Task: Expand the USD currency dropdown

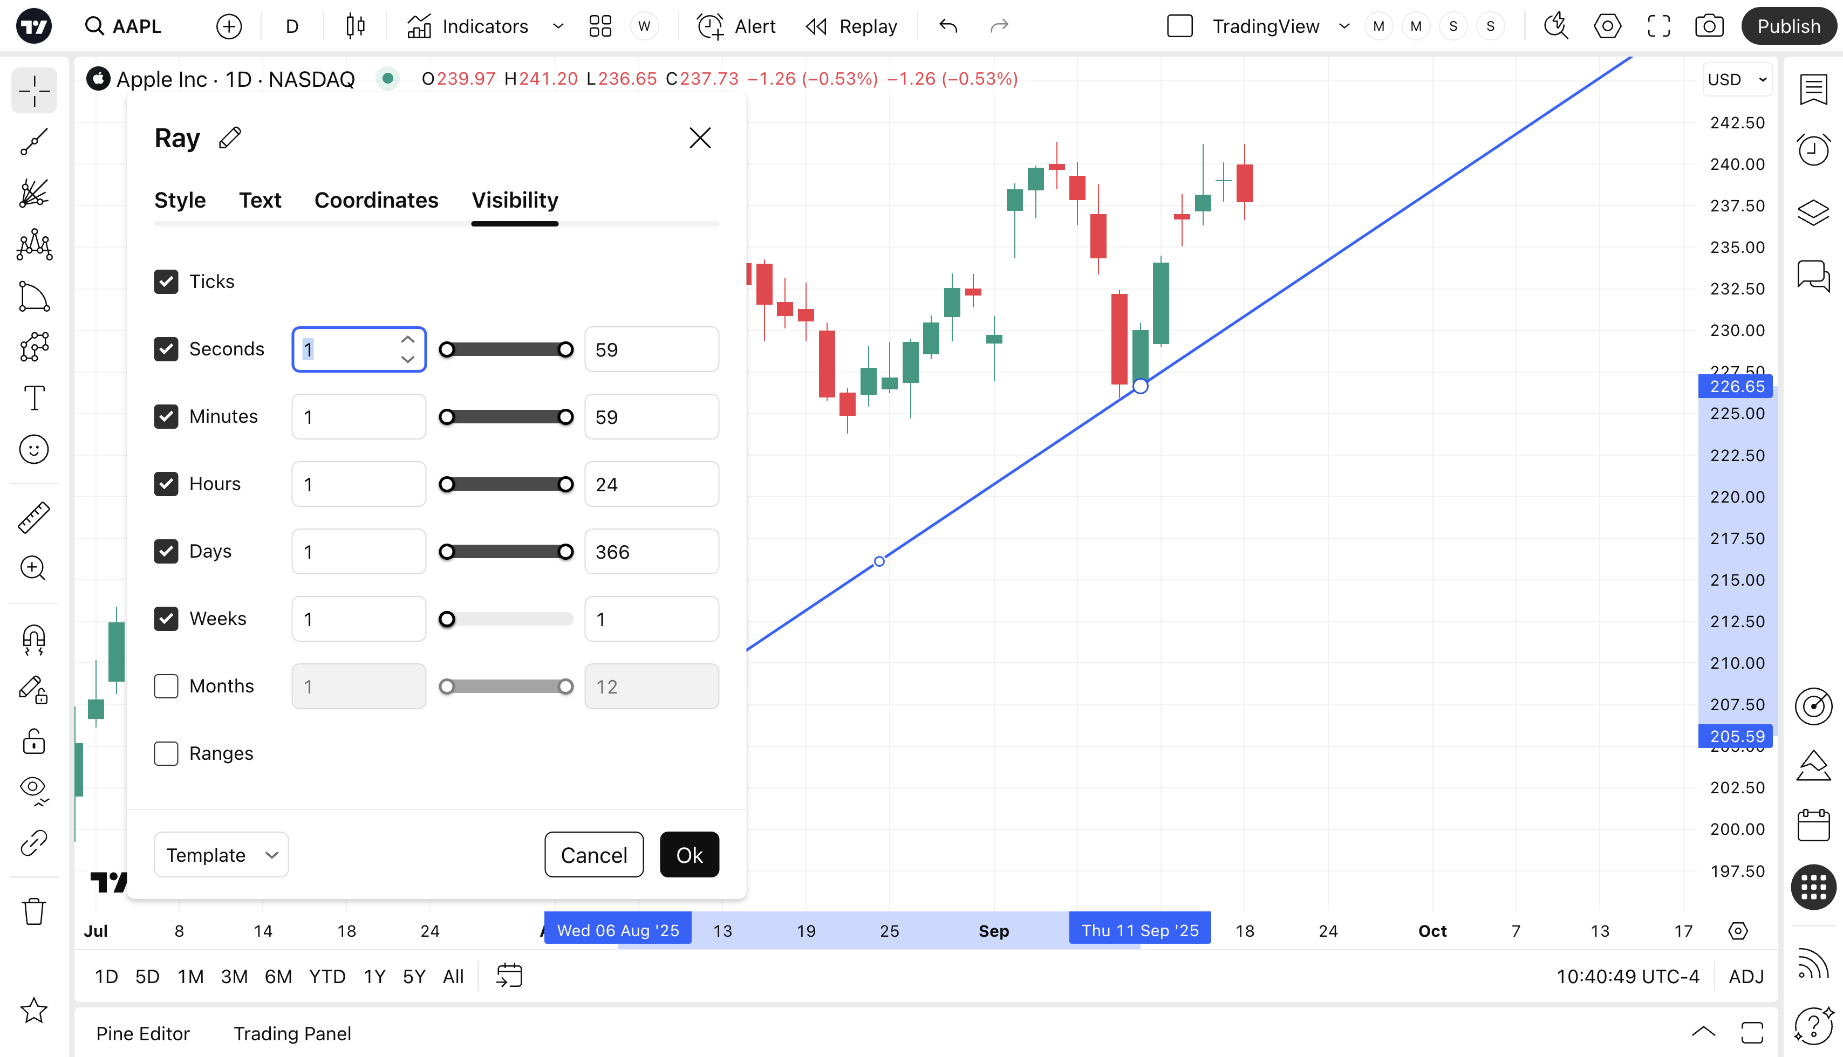Action: click(x=1738, y=80)
